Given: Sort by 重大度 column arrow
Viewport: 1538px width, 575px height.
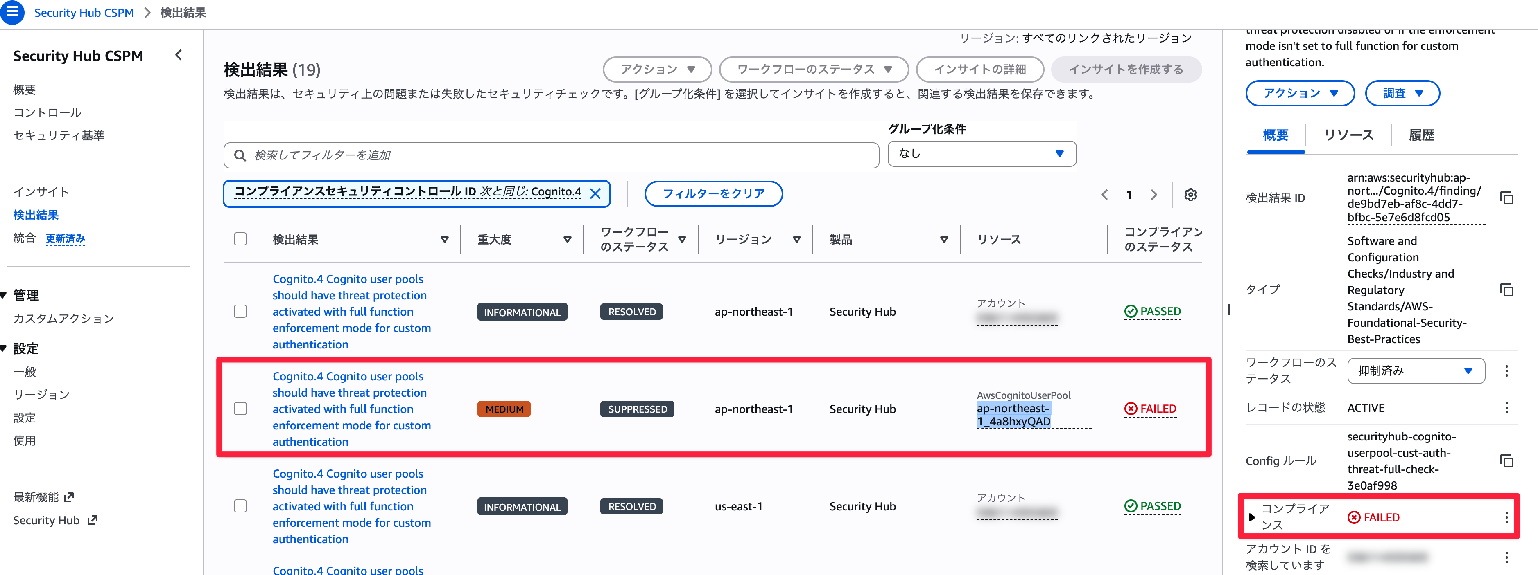Looking at the screenshot, I should tap(567, 239).
